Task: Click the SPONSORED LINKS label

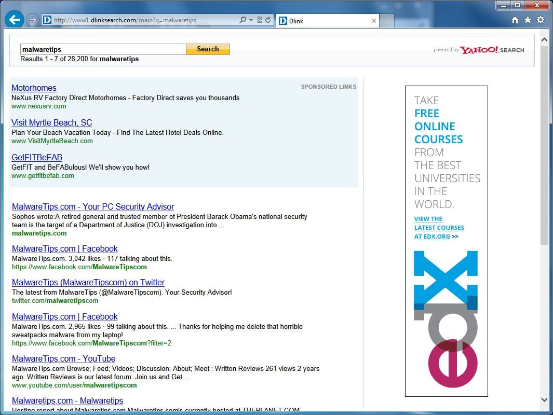Action: 328,87
